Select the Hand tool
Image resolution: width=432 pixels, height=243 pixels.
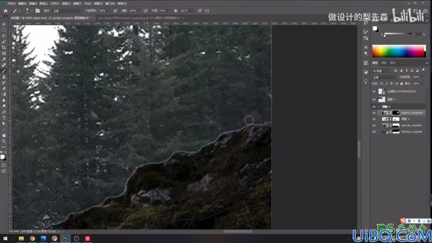(4, 135)
